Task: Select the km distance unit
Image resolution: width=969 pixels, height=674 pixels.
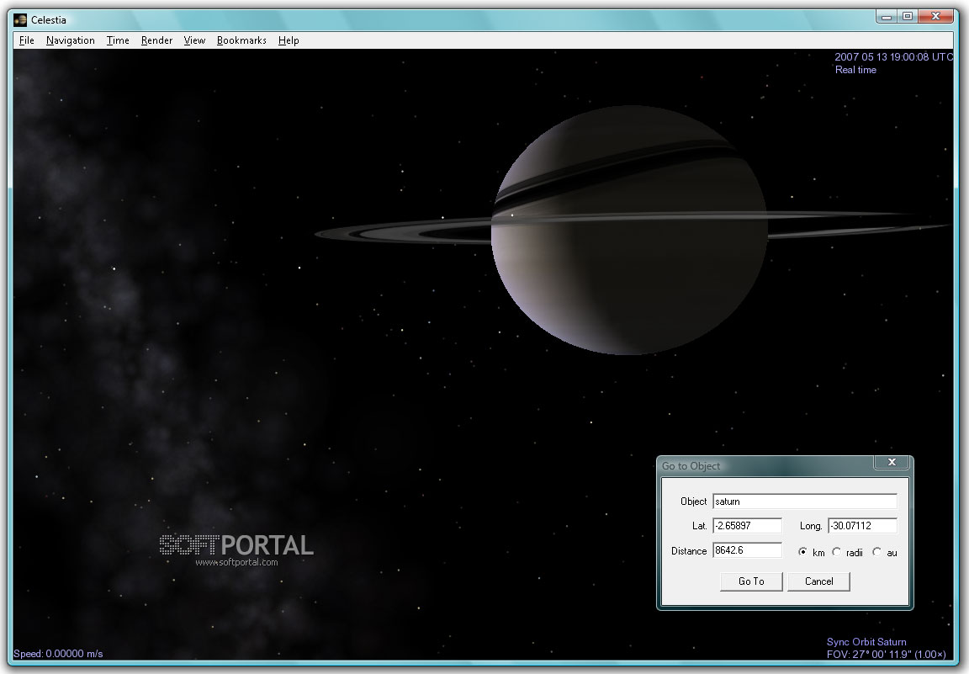Action: (802, 553)
